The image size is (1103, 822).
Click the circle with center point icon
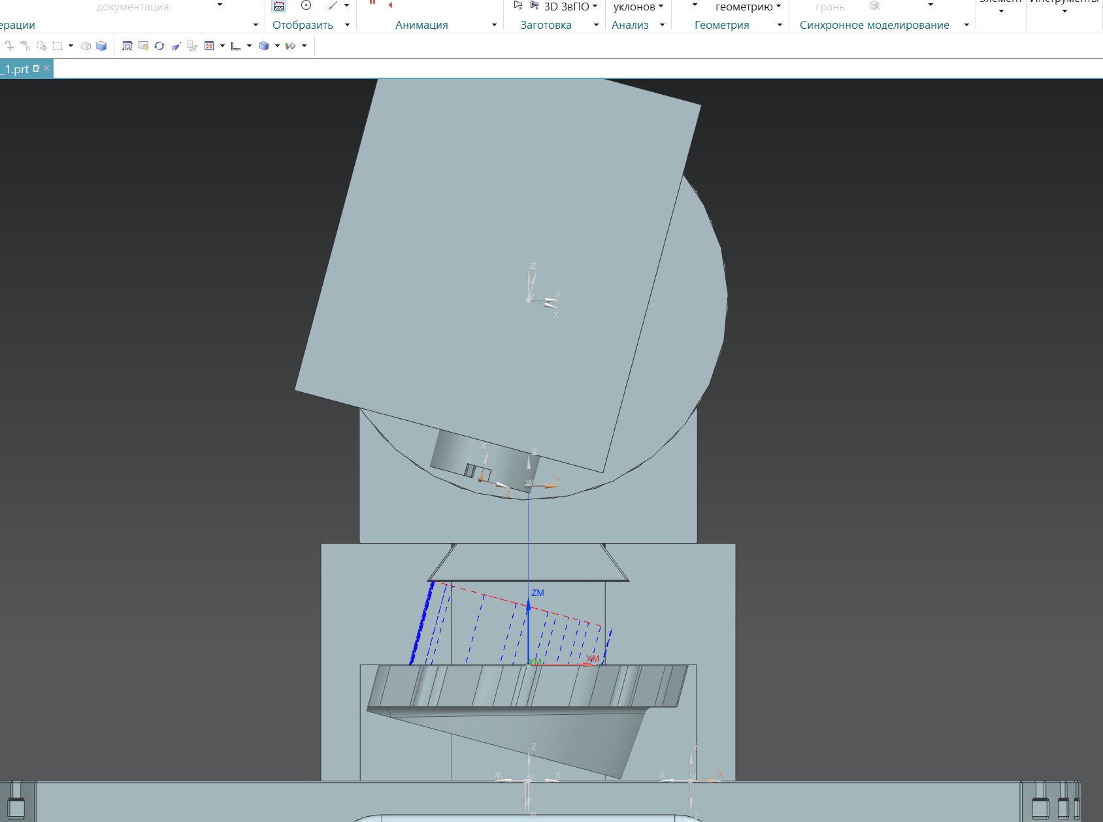coord(306,5)
